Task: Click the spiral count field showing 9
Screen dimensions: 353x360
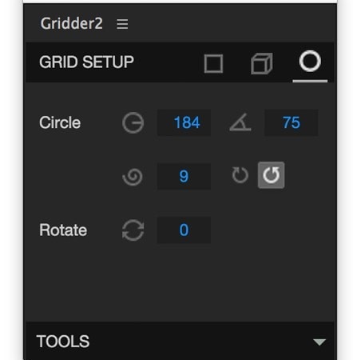Action: pos(184,177)
